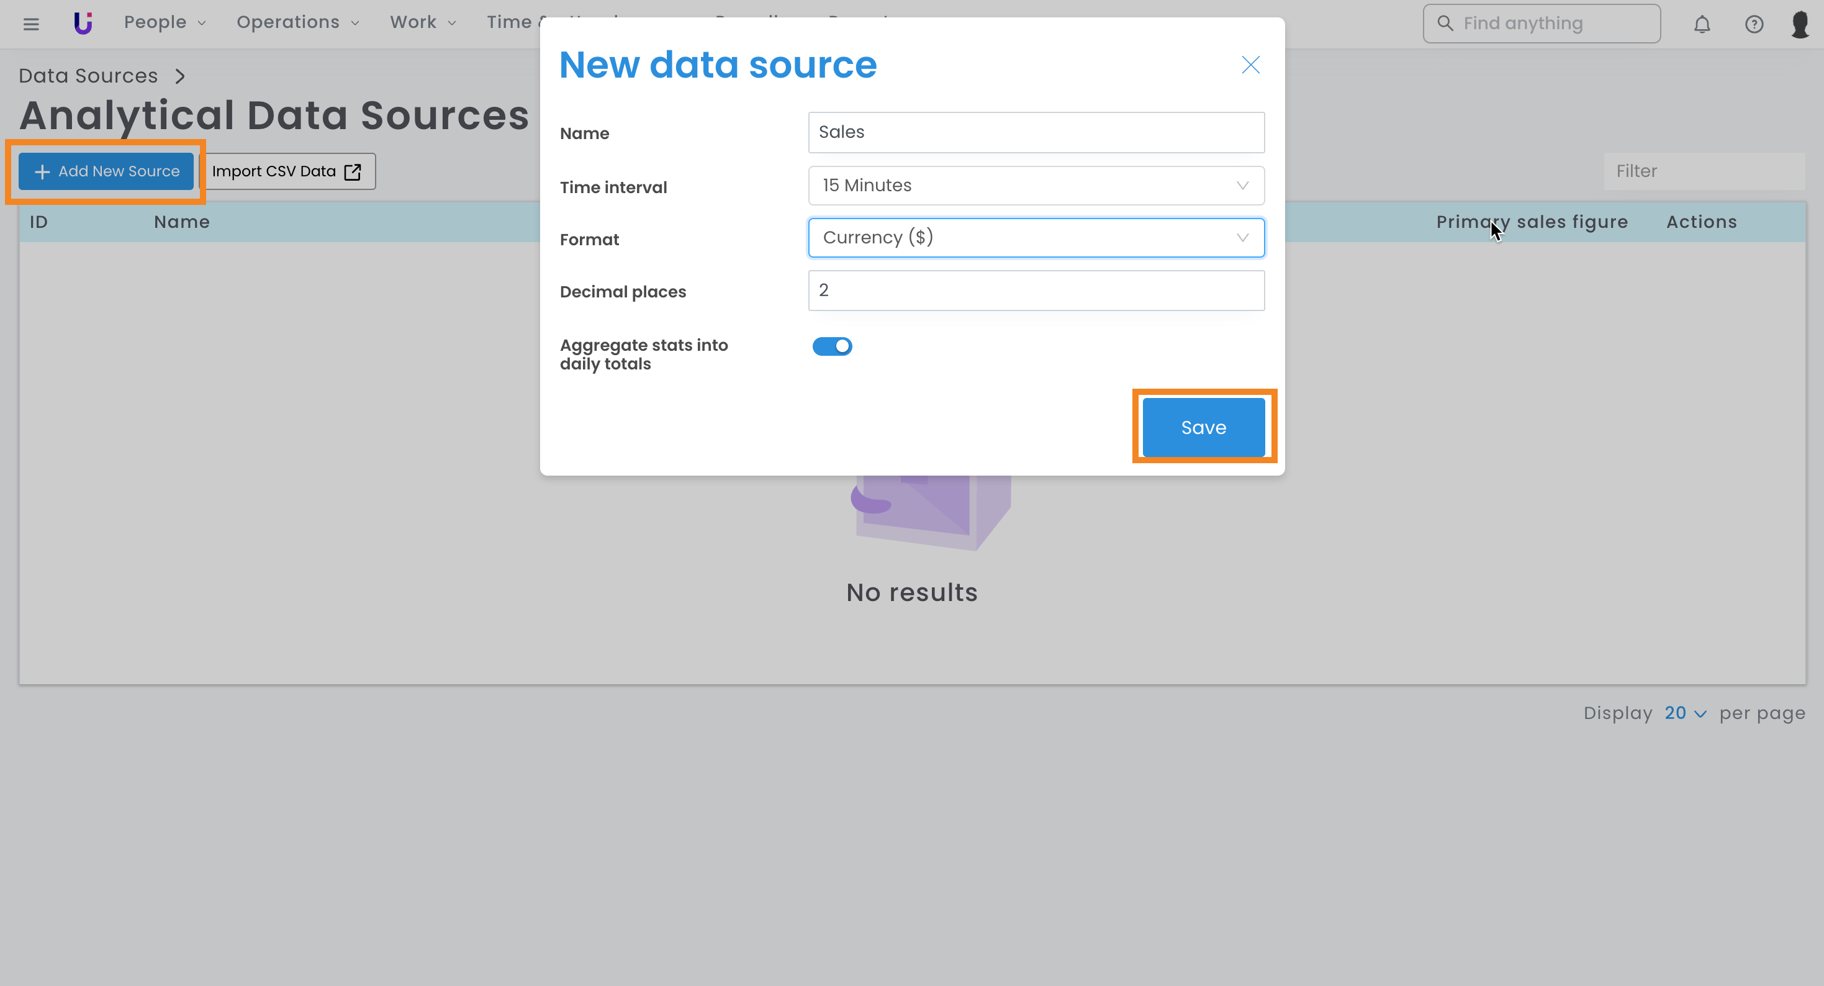1824x986 pixels.
Task: Open the user profile avatar
Action: (1799, 24)
